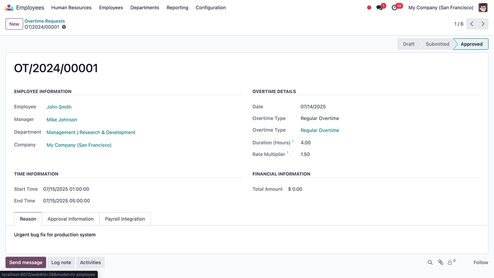Click the 1 / 6 pager counter
Image resolution: width=494 pixels, height=278 pixels.
click(x=458, y=24)
